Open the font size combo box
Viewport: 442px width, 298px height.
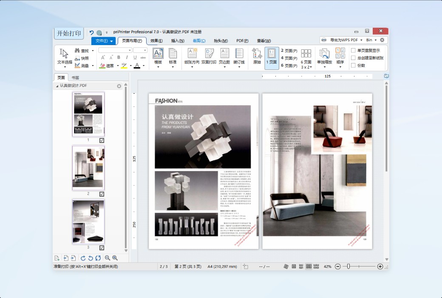(x=140, y=50)
